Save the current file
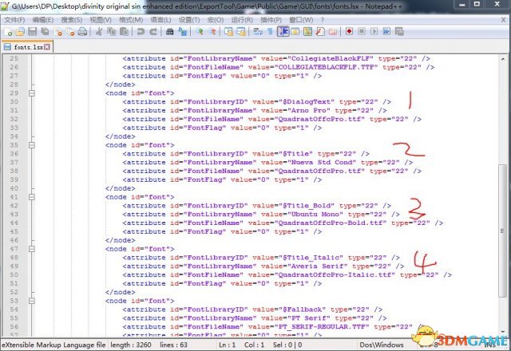511x351 pixels. click(32, 32)
